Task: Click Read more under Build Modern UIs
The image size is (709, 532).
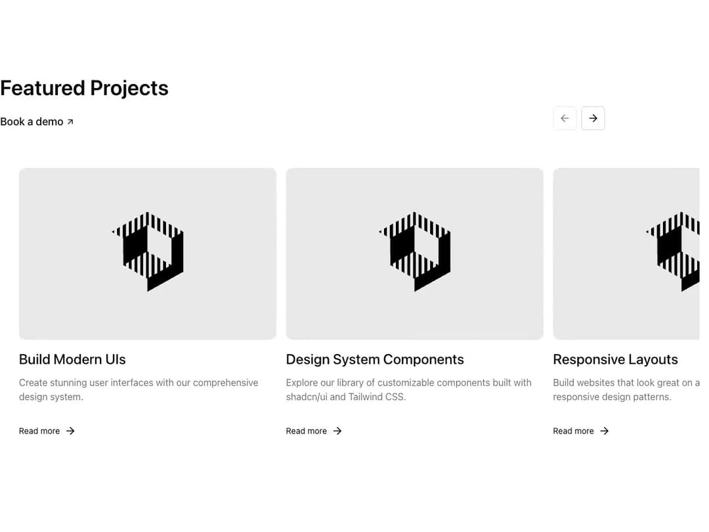Action: (x=47, y=431)
